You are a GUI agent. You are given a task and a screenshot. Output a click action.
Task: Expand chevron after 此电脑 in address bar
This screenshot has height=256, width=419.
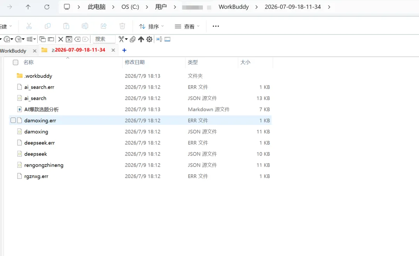113,7
